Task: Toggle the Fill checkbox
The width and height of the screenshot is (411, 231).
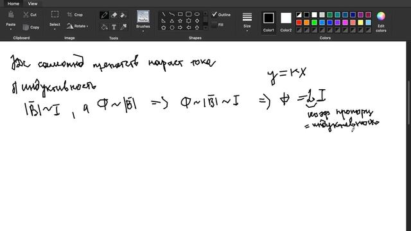Action: coord(214,24)
